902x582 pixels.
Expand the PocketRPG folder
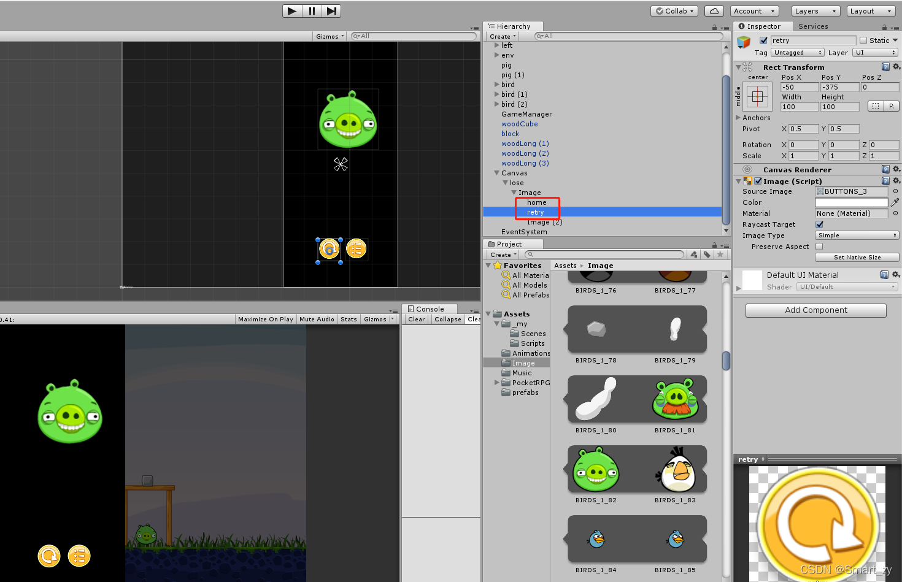[x=497, y=383]
